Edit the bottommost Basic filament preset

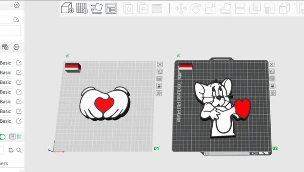point(19,121)
